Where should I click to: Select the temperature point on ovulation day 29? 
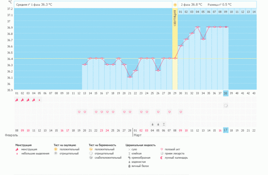pyautogui.click(x=175, y=58)
